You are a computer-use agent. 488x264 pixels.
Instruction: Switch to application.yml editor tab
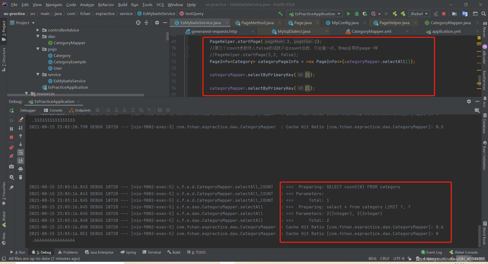446,31
